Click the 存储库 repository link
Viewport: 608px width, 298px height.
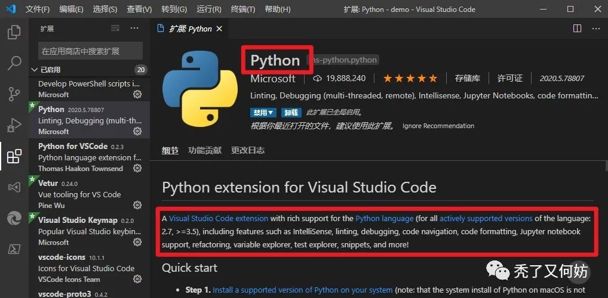[468, 79]
